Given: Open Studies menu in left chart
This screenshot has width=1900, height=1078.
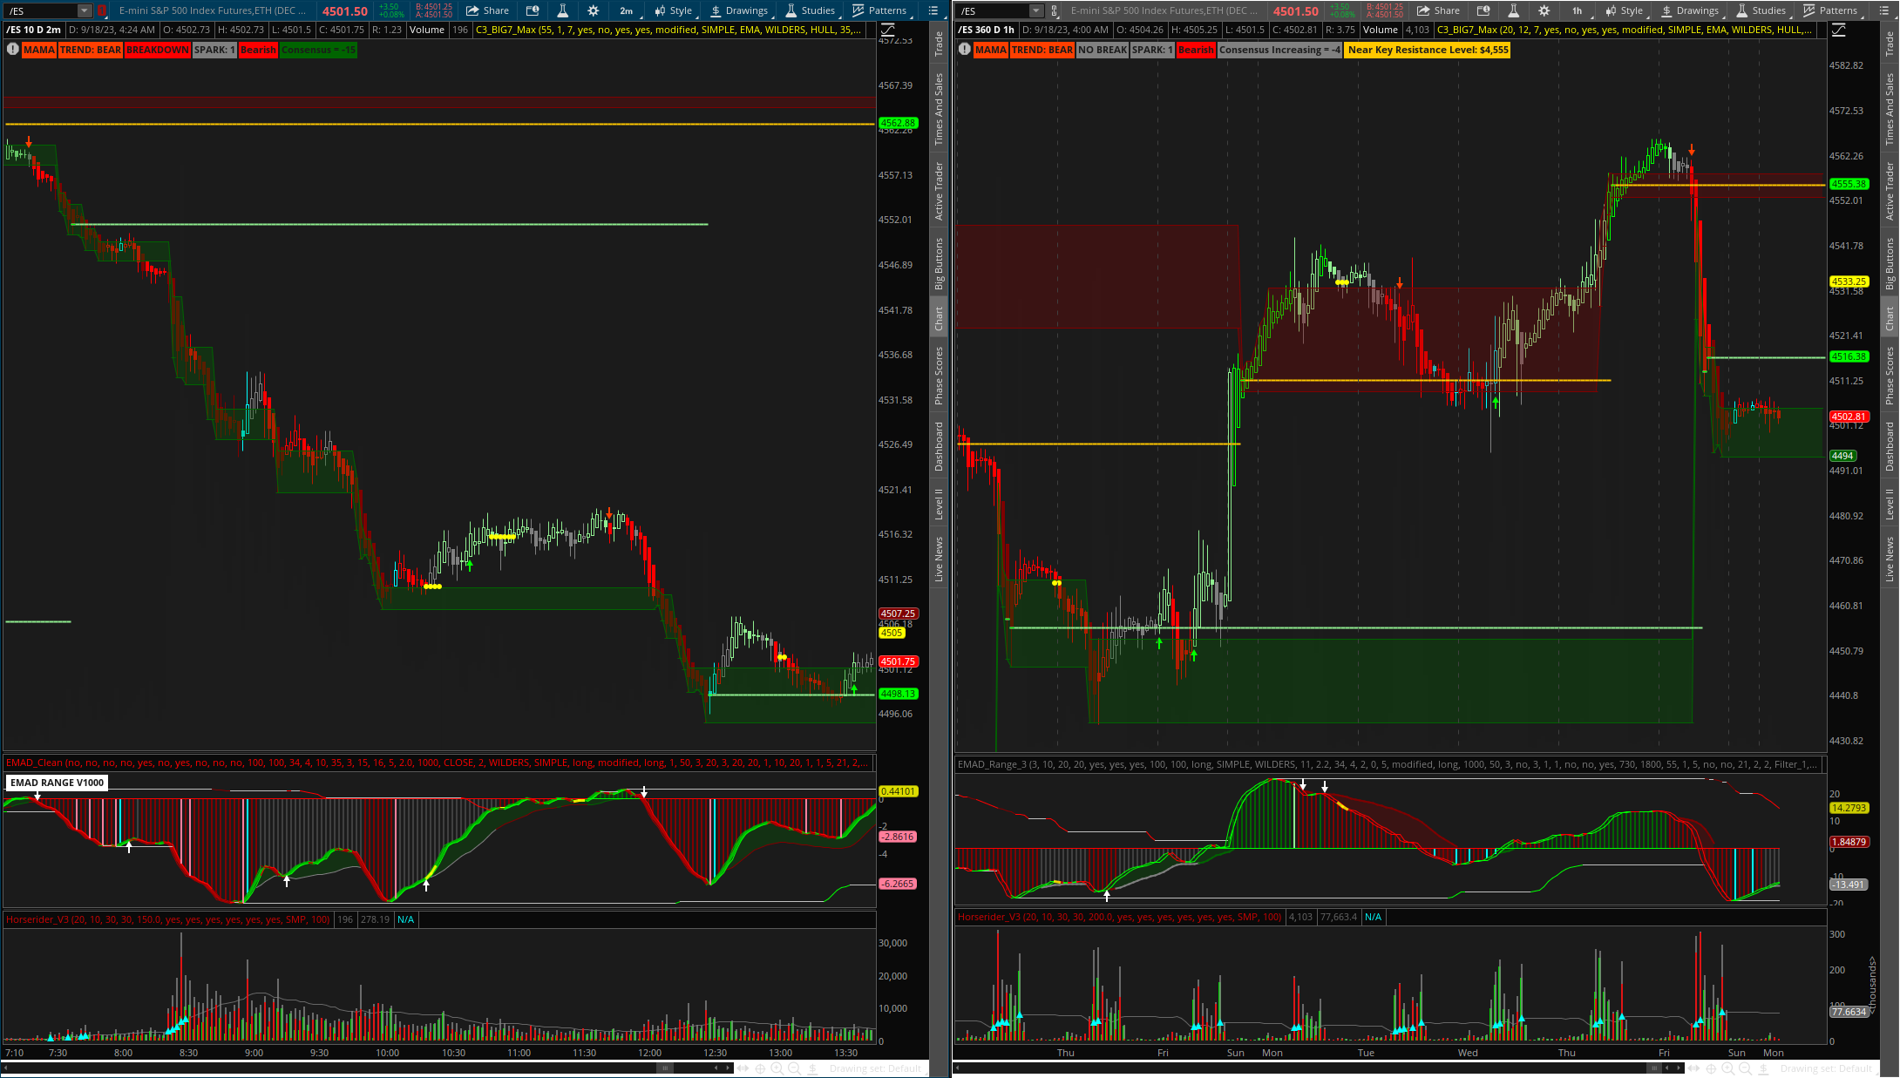Looking at the screenshot, I should [810, 10].
